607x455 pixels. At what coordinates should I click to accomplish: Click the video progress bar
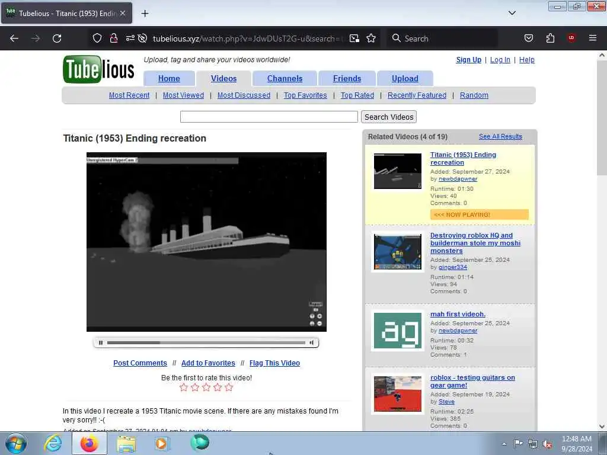pyautogui.click(x=206, y=342)
